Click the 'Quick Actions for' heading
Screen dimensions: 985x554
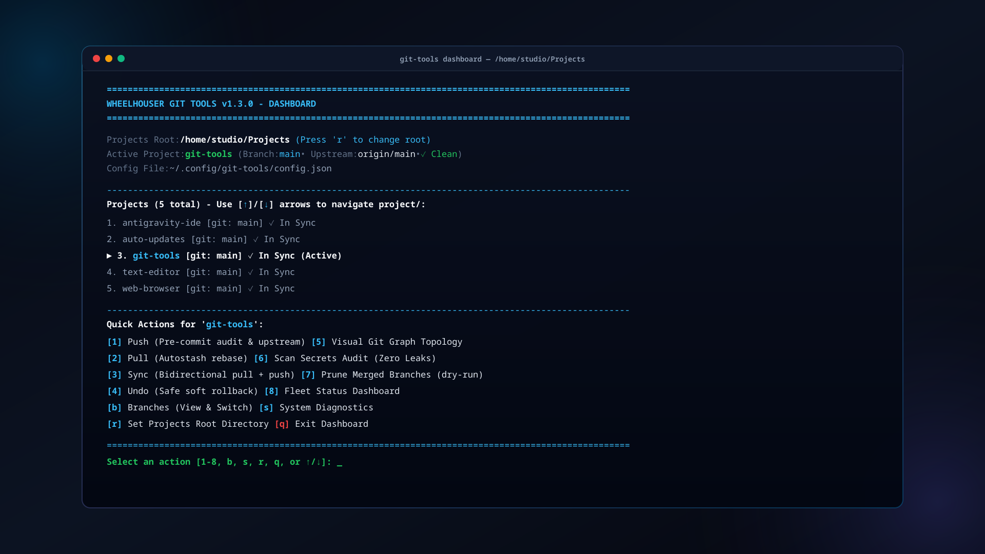[x=185, y=324]
